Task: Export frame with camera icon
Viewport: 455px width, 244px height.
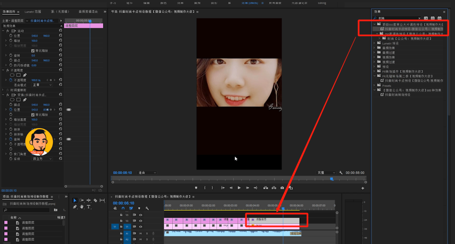Action: click(x=282, y=188)
